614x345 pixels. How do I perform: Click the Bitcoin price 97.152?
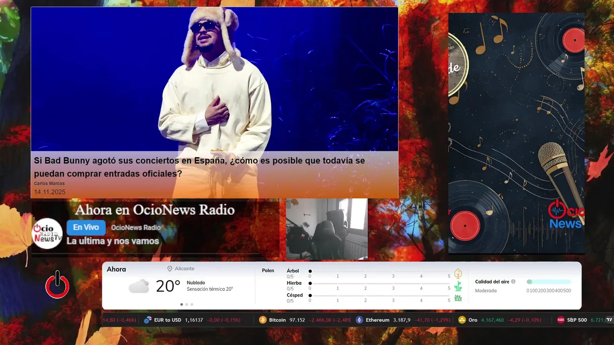pos(297,320)
